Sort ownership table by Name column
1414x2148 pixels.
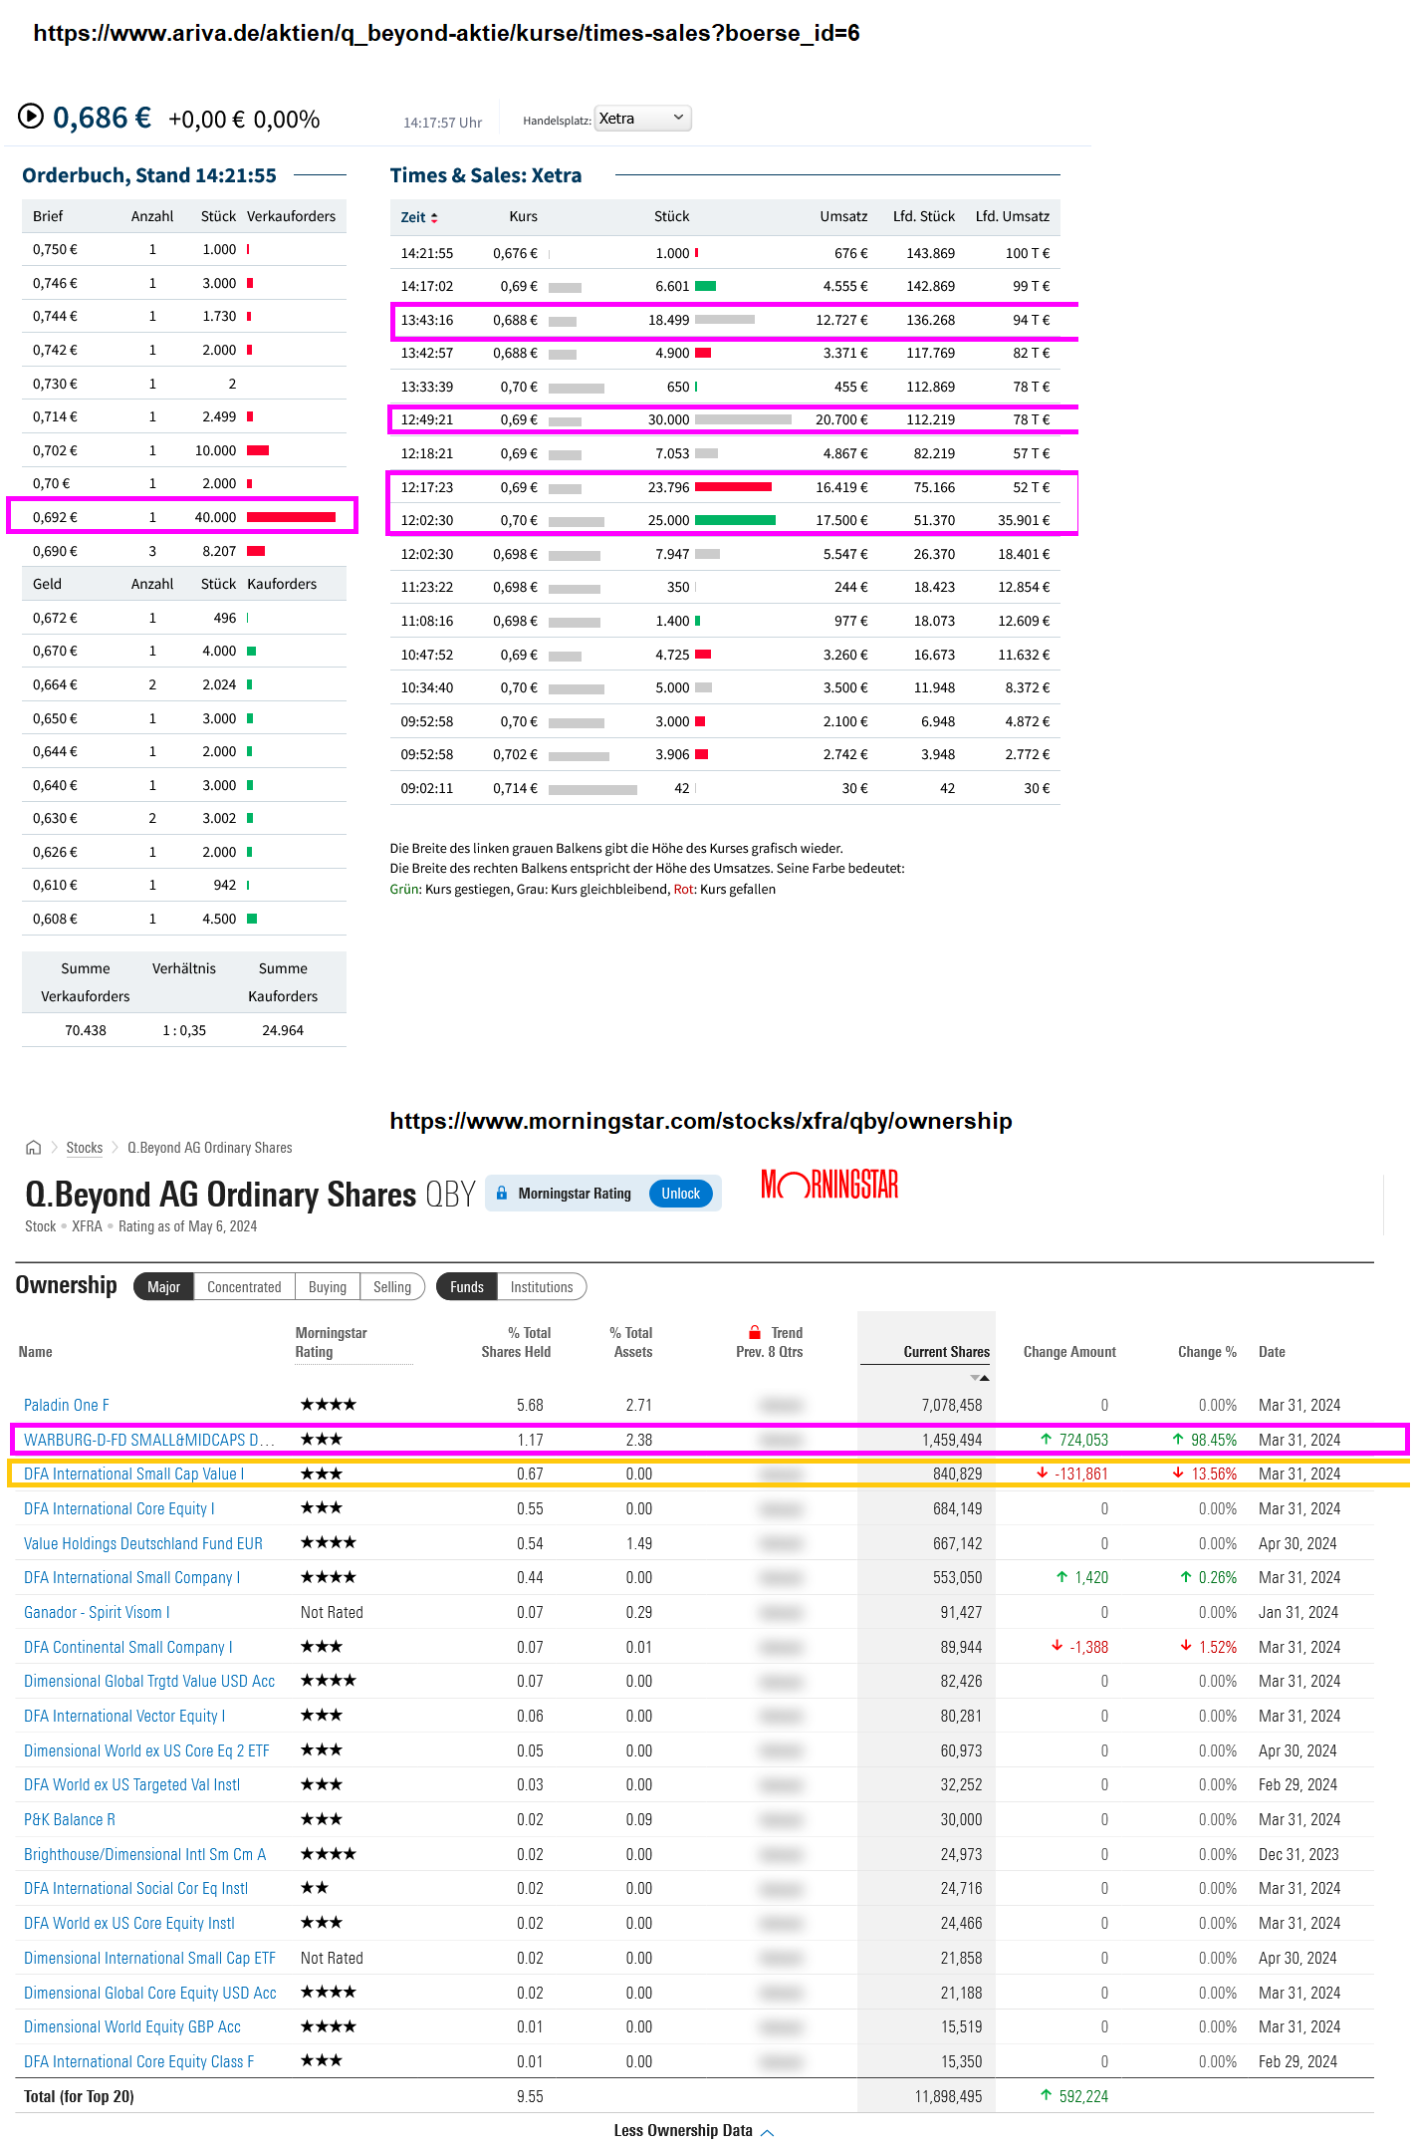click(36, 1352)
